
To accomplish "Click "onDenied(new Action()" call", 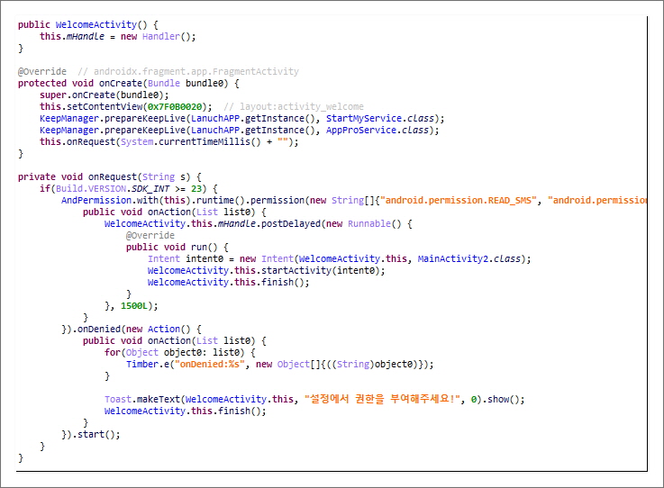I will pos(134,329).
